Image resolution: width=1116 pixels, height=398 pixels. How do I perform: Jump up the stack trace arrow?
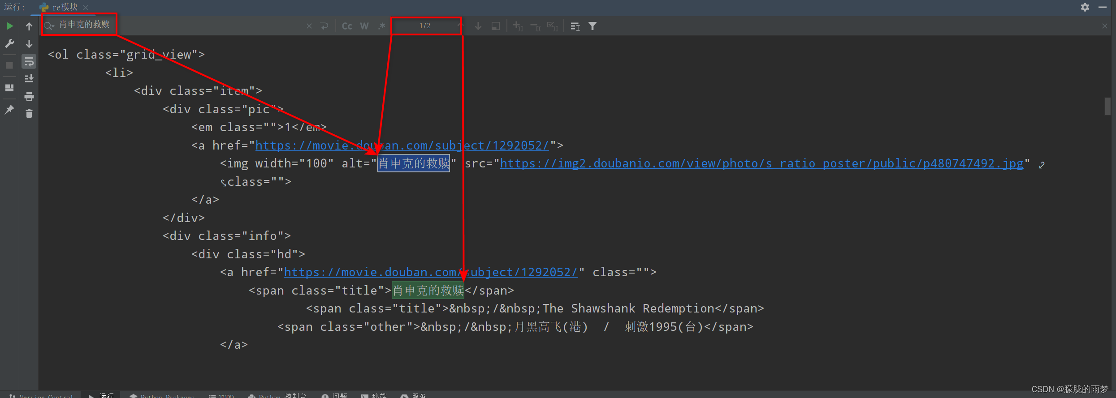click(x=29, y=26)
